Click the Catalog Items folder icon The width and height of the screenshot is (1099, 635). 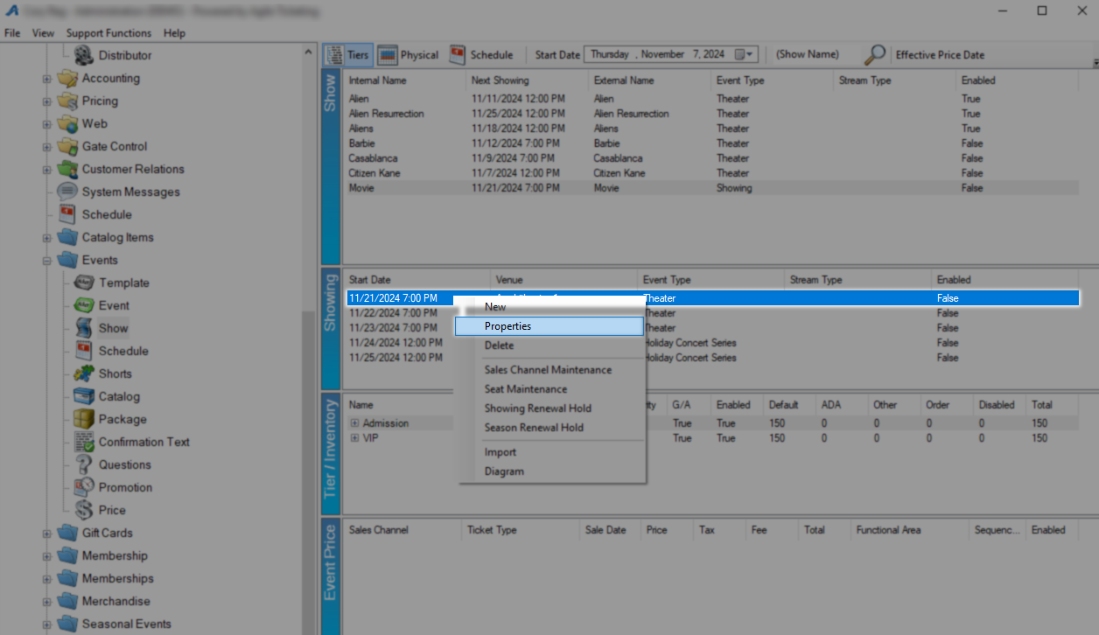67,238
